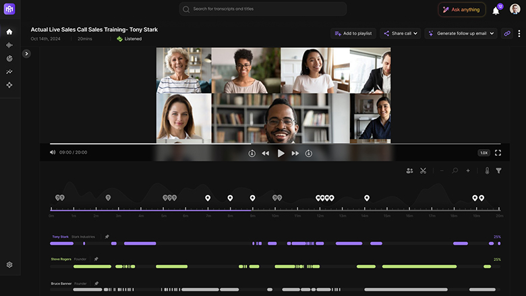Open the notifications bell
526x296 pixels.
[496, 10]
